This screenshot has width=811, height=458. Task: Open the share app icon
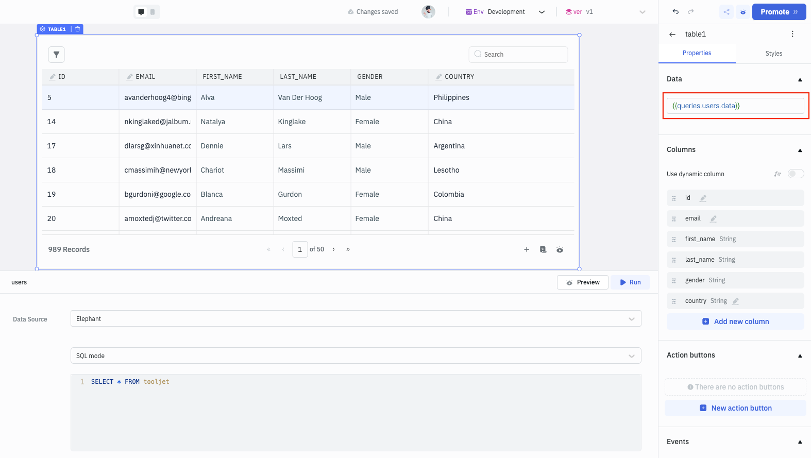726,12
